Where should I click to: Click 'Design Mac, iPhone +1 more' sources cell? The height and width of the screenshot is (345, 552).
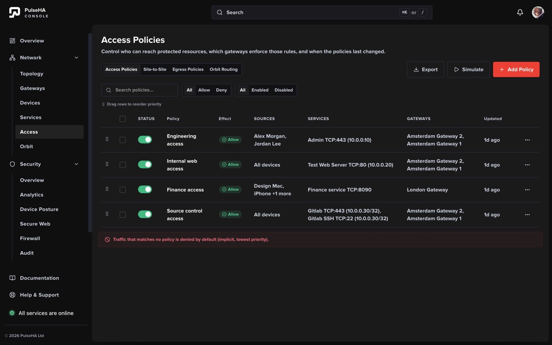coord(272,190)
